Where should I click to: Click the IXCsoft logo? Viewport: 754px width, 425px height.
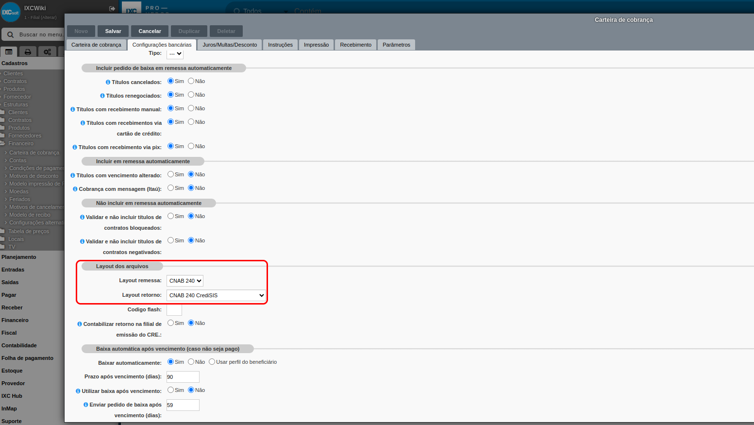point(11,12)
